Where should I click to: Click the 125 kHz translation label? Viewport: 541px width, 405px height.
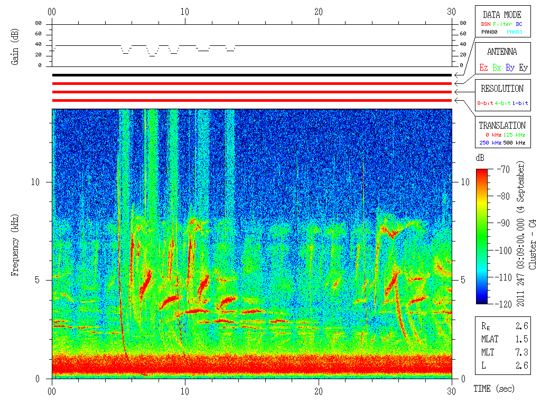(x=514, y=134)
